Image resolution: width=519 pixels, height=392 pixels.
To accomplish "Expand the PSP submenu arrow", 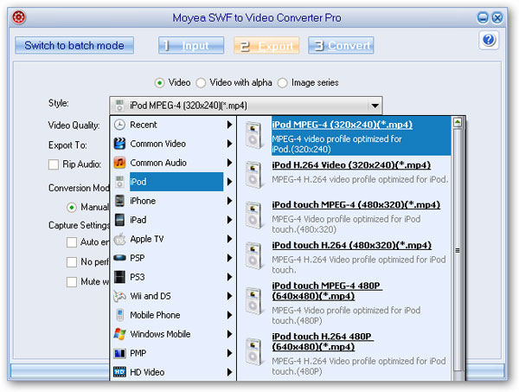I will point(229,258).
